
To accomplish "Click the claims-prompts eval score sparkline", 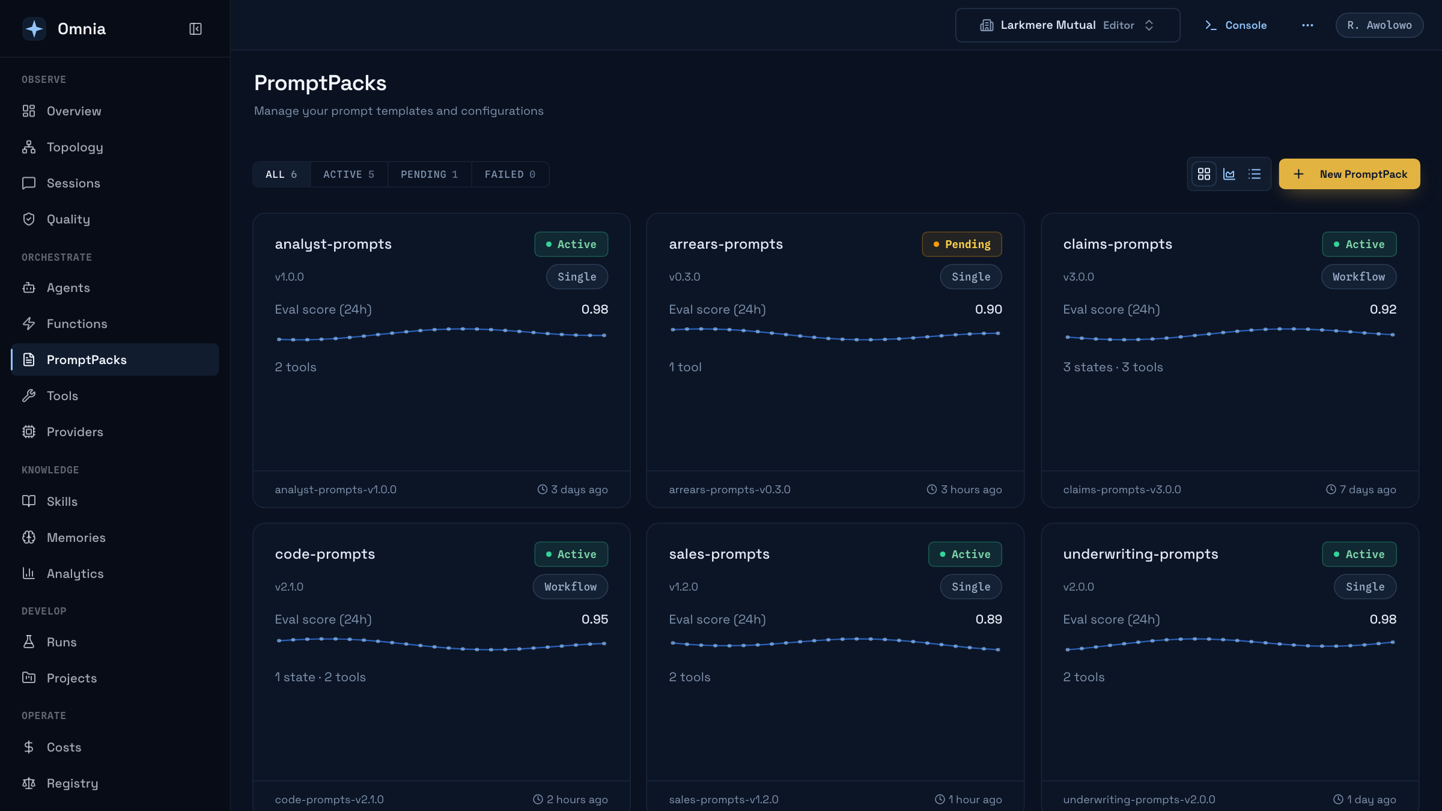I will click(1229, 333).
